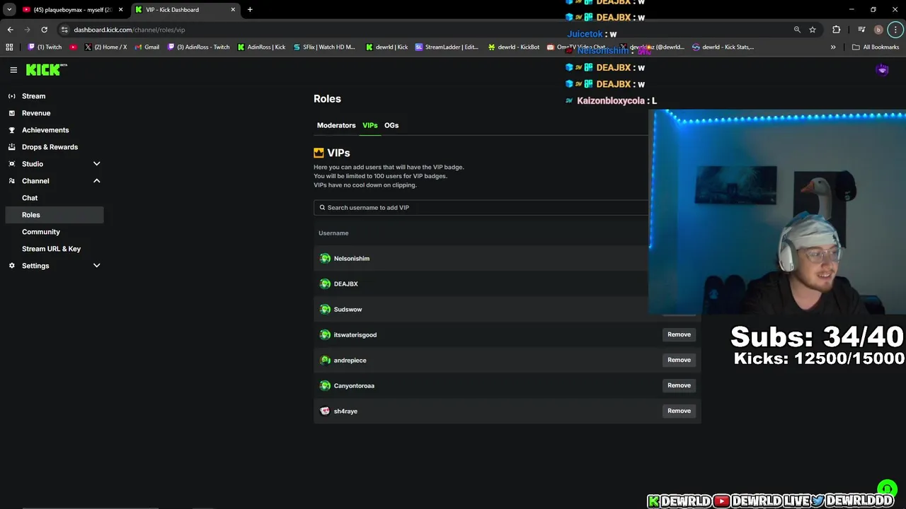Open the AdinRoss | Kick bookmark
The height and width of the screenshot is (509, 906).
coord(261,47)
